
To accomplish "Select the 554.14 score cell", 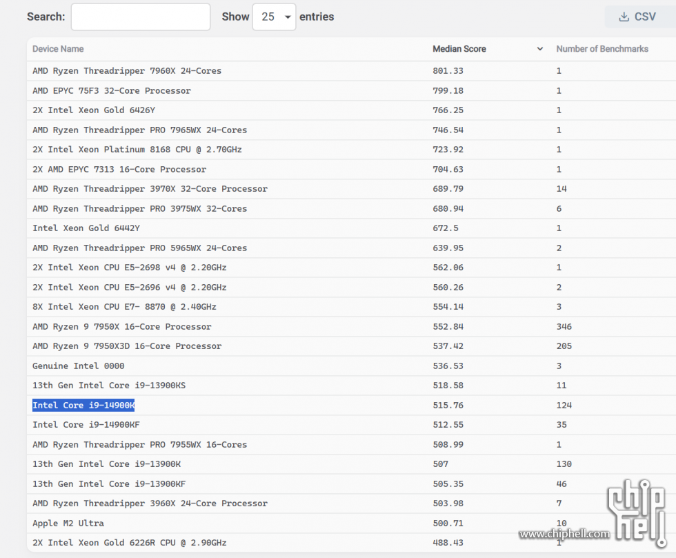I will tap(448, 307).
